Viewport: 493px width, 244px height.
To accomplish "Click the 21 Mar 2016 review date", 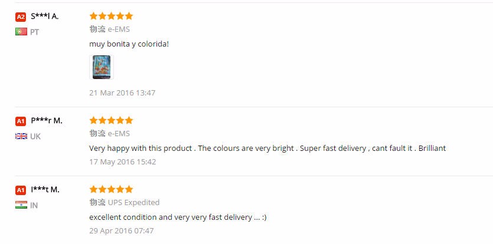I will (122, 93).
